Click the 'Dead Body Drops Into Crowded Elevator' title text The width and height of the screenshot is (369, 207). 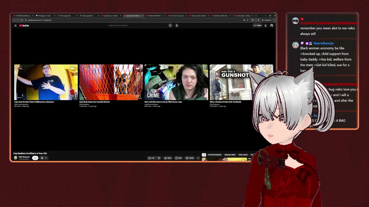(x=95, y=102)
